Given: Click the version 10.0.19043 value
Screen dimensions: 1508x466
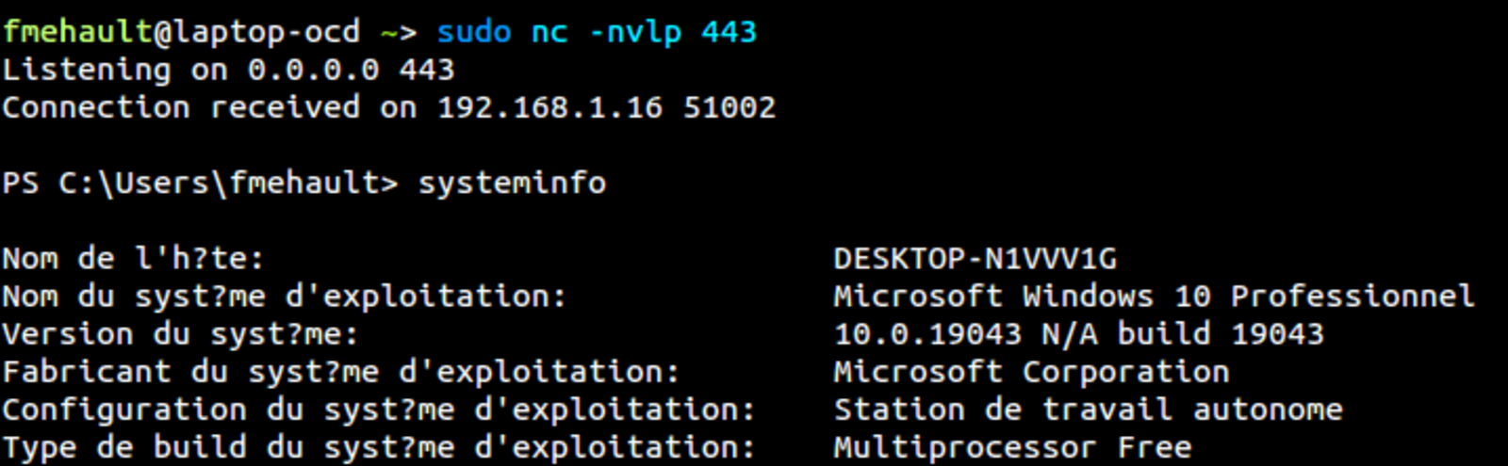Looking at the screenshot, I should click(x=927, y=333).
